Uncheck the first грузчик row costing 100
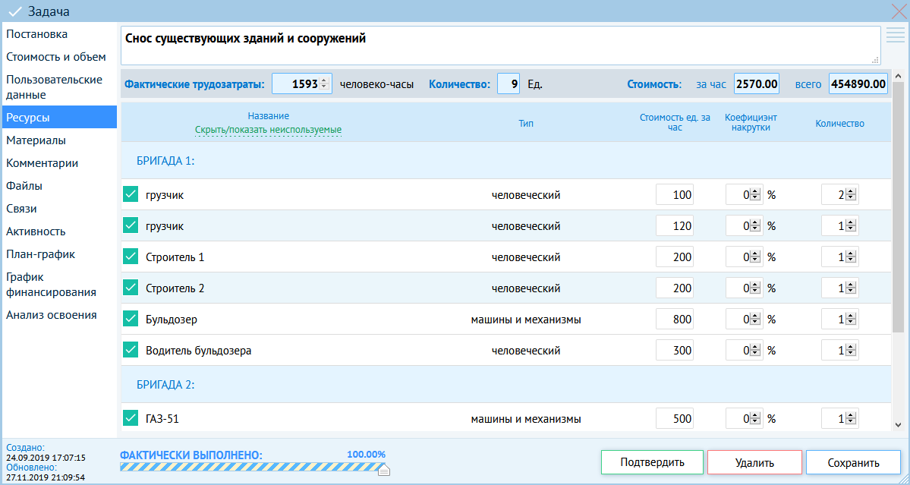Viewport: 910px width, 485px height. 131,194
